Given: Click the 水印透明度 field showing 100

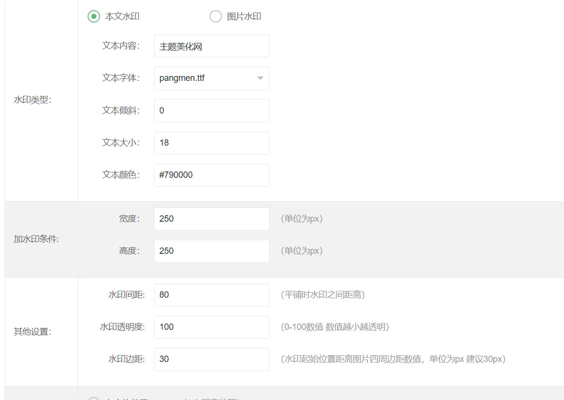Looking at the screenshot, I should pos(212,327).
